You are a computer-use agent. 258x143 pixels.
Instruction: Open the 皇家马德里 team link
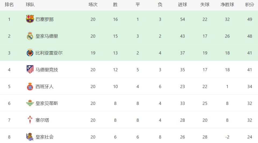point(47,36)
